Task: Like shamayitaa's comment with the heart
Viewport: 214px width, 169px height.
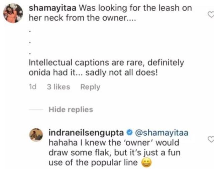Action: click(210, 14)
